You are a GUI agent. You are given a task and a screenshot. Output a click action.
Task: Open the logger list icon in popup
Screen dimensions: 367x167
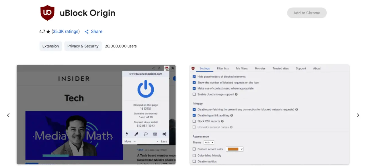(x=155, y=134)
